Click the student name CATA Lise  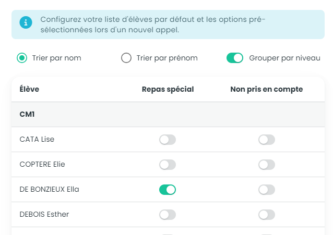pyautogui.click(x=37, y=139)
